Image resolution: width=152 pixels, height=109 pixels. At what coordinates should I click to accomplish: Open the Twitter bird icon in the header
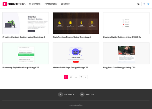(148, 4)
